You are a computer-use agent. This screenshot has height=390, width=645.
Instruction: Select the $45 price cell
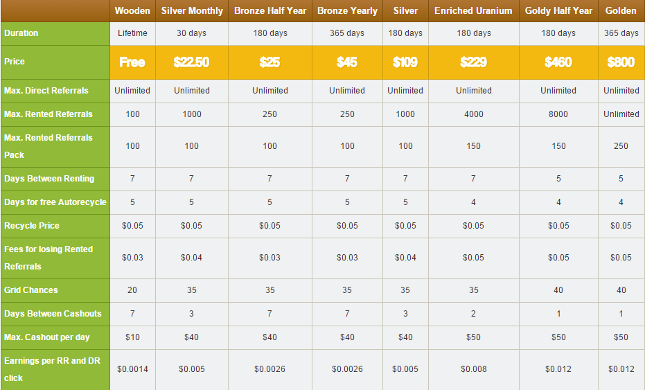(347, 62)
